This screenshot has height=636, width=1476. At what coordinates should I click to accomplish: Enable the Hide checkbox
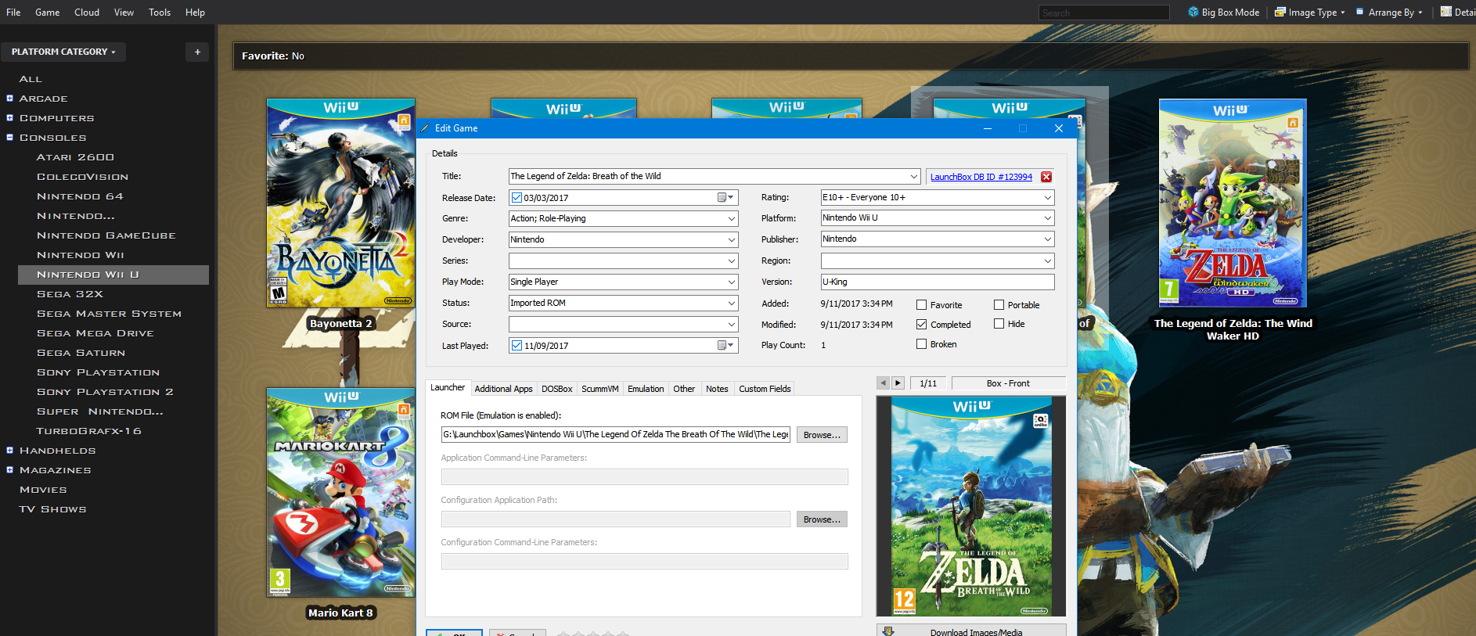click(999, 324)
